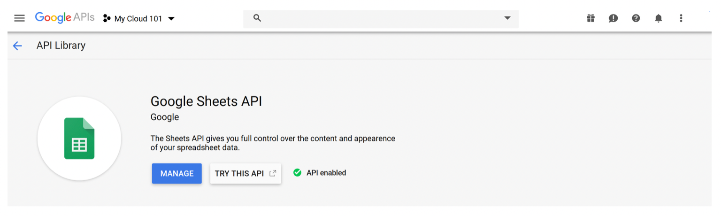Expand the search bar dropdown arrow

pos(507,18)
